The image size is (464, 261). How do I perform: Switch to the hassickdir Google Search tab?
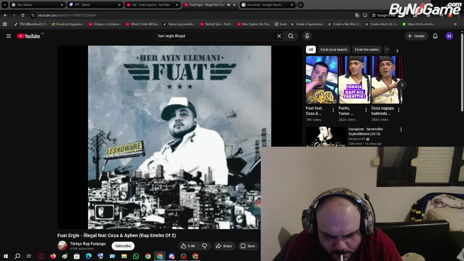coord(267,5)
